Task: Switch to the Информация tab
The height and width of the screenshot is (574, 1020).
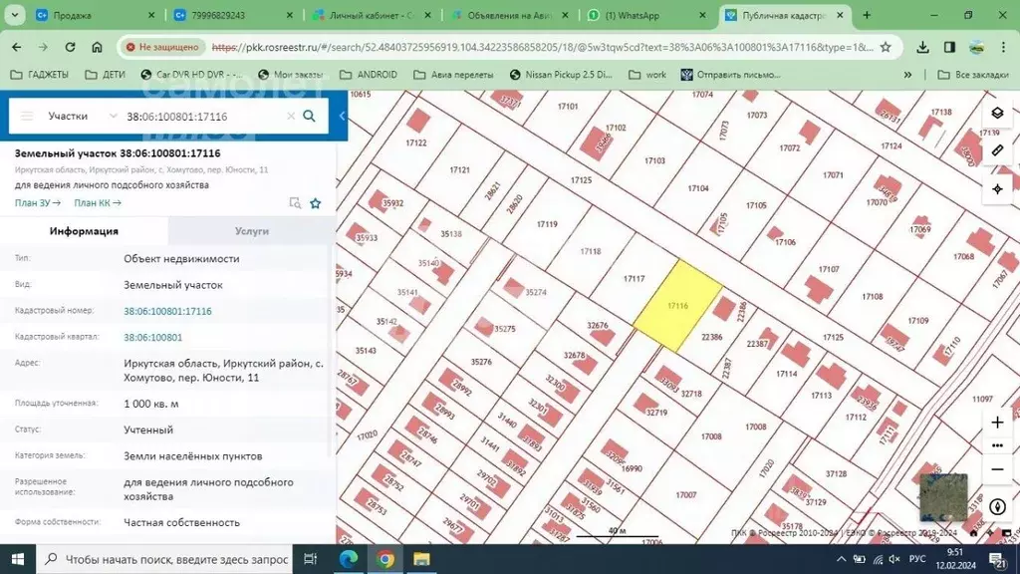Action: pos(84,231)
